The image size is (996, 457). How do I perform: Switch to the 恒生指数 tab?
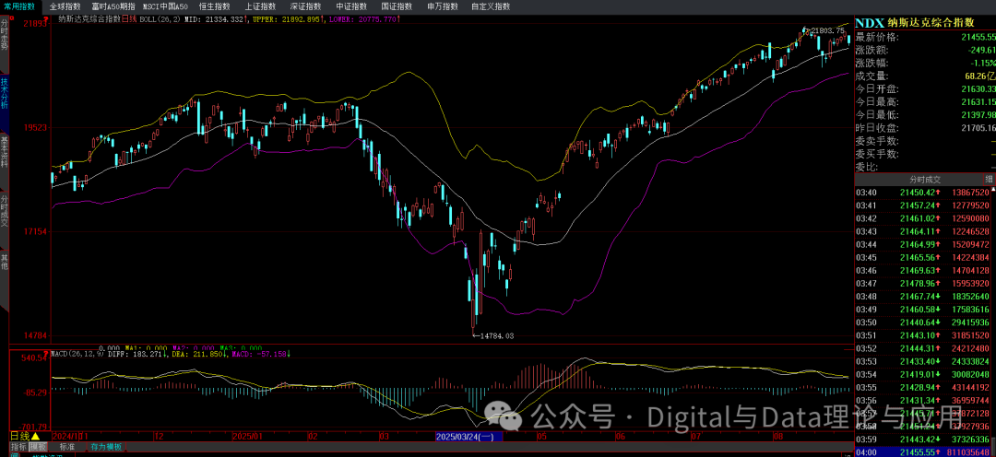point(214,6)
